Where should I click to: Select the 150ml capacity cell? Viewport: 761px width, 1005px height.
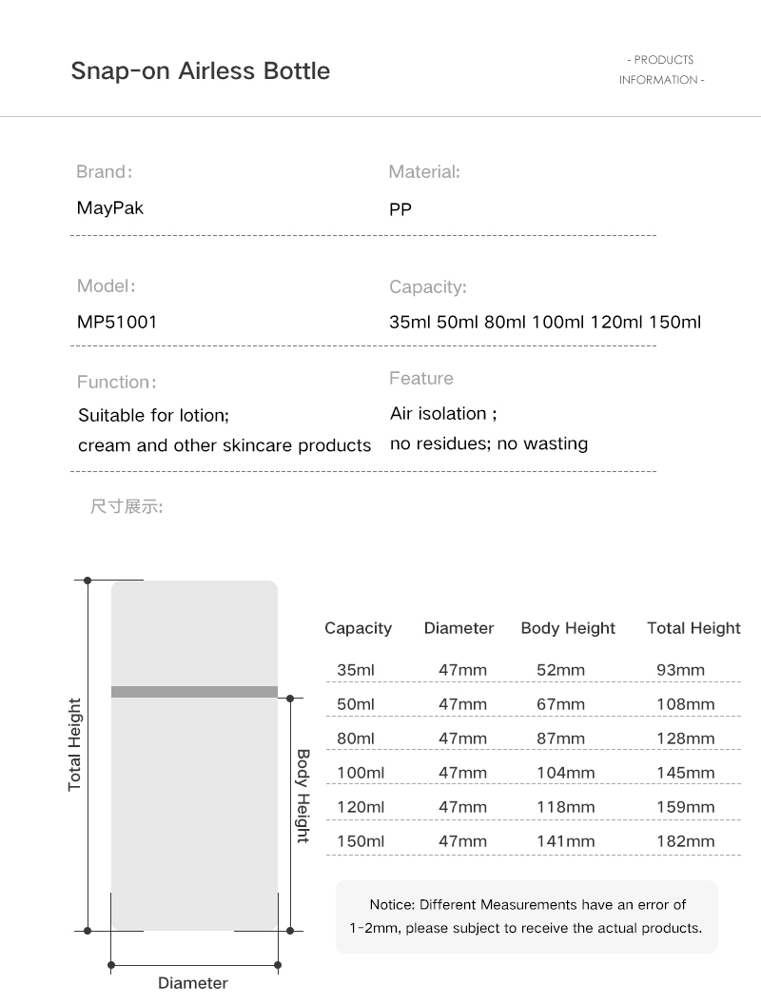point(361,841)
